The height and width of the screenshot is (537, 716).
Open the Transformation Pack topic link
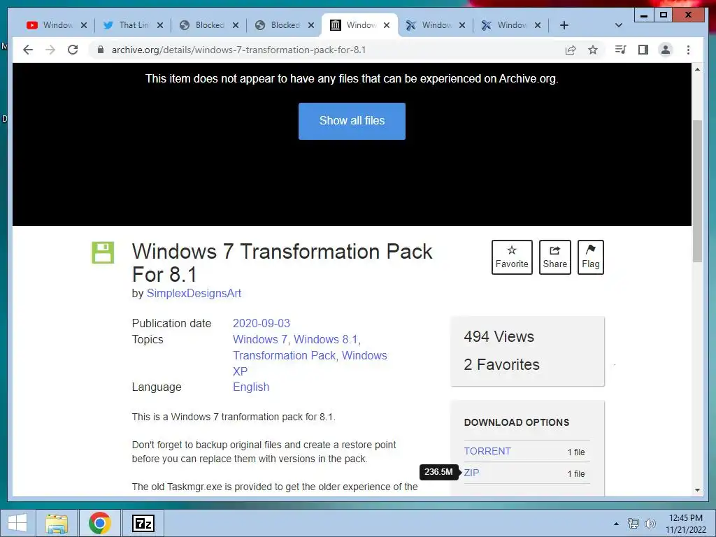click(x=284, y=355)
